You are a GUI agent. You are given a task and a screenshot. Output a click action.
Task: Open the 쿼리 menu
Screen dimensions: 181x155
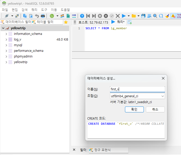point(34,10)
